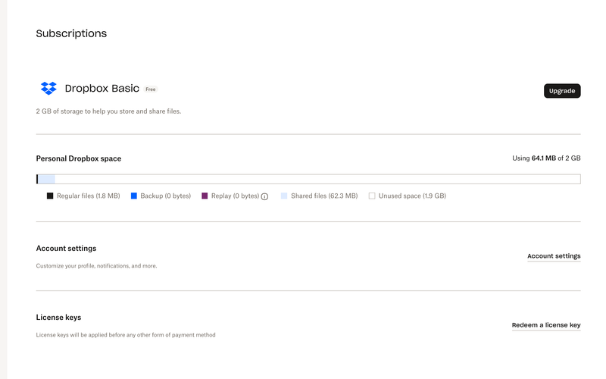This screenshot has height=379, width=606.
Task: Click the License keys section heading
Action: tap(58, 317)
